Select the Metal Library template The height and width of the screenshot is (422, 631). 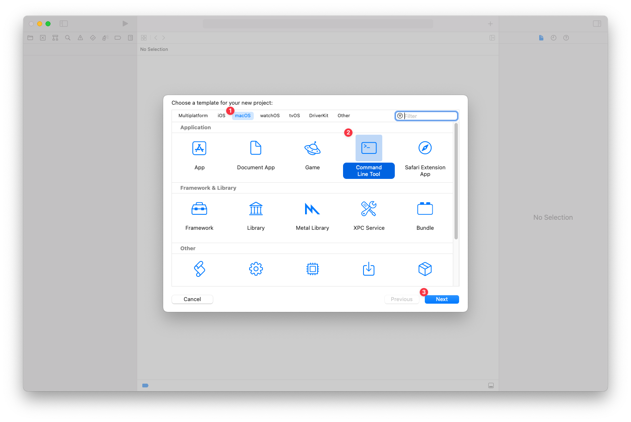(312, 215)
